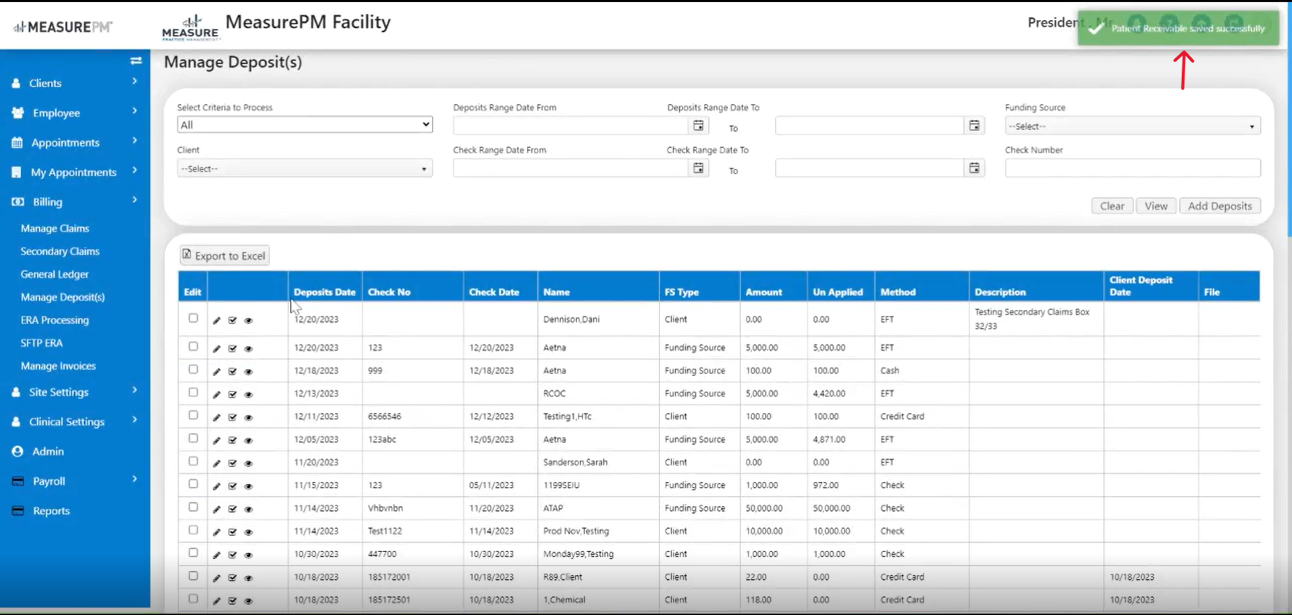The height and width of the screenshot is (615, 1292).
Task: Click the eye view icon for Dennison,Dani row
Action: 248,321
